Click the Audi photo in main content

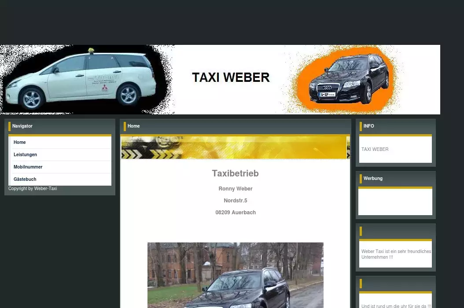pyautogui.click(x=235, y=275)
